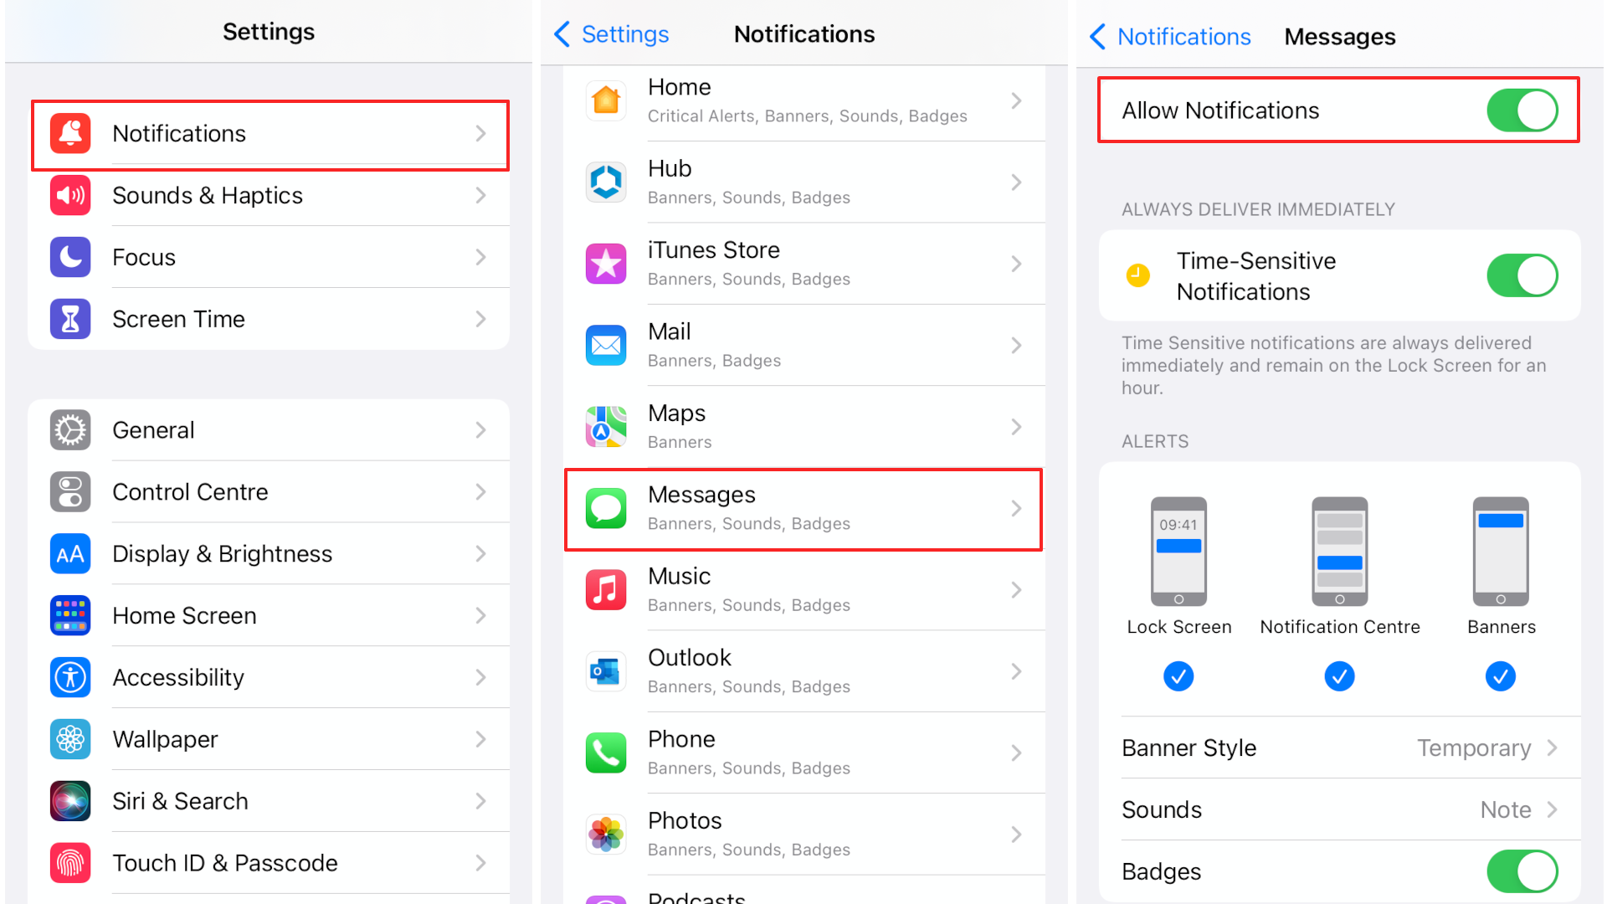Screen dimensions: 1607x904
Task: Open the Maps app icon
Action: point(606,427)
